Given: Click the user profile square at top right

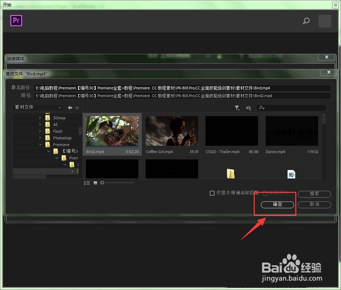Looking at the screenshot, I should 325,21.
